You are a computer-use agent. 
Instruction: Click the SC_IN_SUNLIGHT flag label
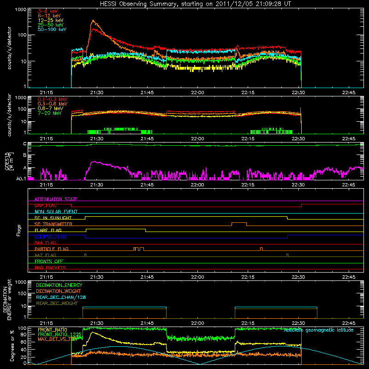[x=53, y=218]
